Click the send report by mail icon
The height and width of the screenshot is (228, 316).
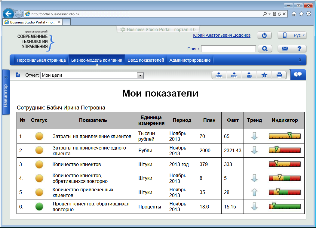(x=249, y=75)
